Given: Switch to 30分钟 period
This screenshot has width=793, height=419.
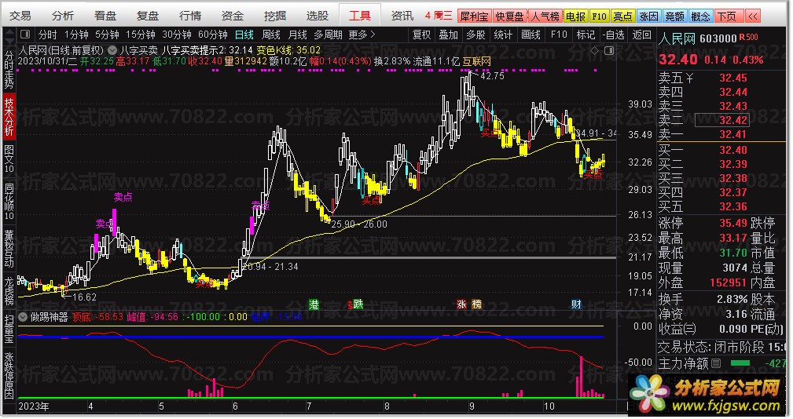Looking at the screenshot, I should [177, 35].
